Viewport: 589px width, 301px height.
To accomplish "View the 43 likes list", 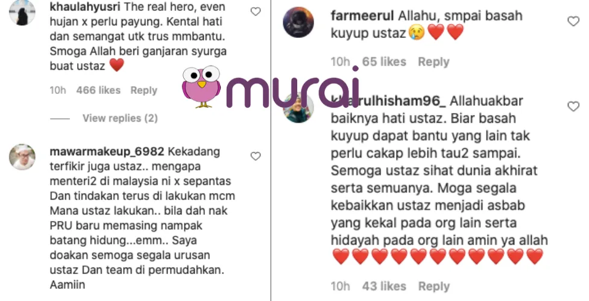I will click(384, 287).
